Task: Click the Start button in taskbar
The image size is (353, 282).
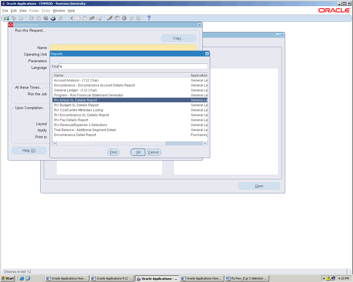Action: 7,278
